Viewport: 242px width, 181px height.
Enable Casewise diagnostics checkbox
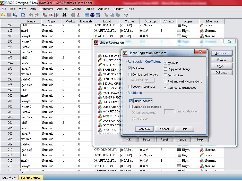coord(131,107)
